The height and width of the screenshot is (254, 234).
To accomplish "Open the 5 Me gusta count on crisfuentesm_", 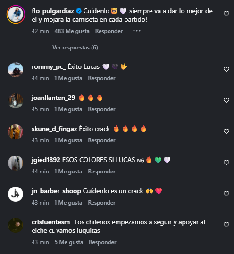I will click(x=69, y=242).
